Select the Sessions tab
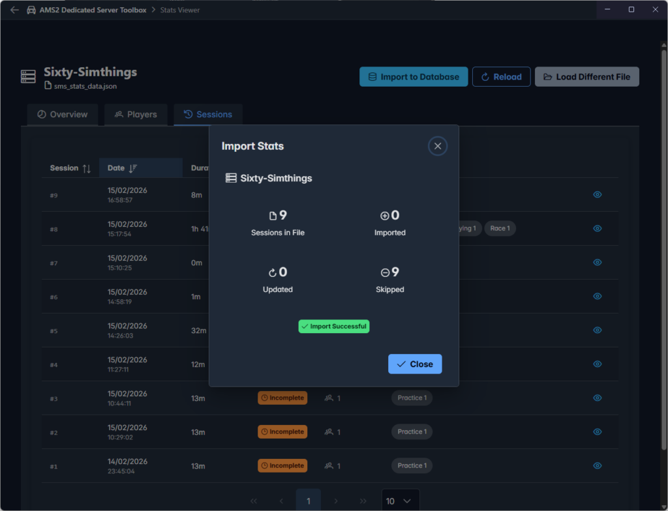This screenshot has height=511, width=668. point(207,115)
